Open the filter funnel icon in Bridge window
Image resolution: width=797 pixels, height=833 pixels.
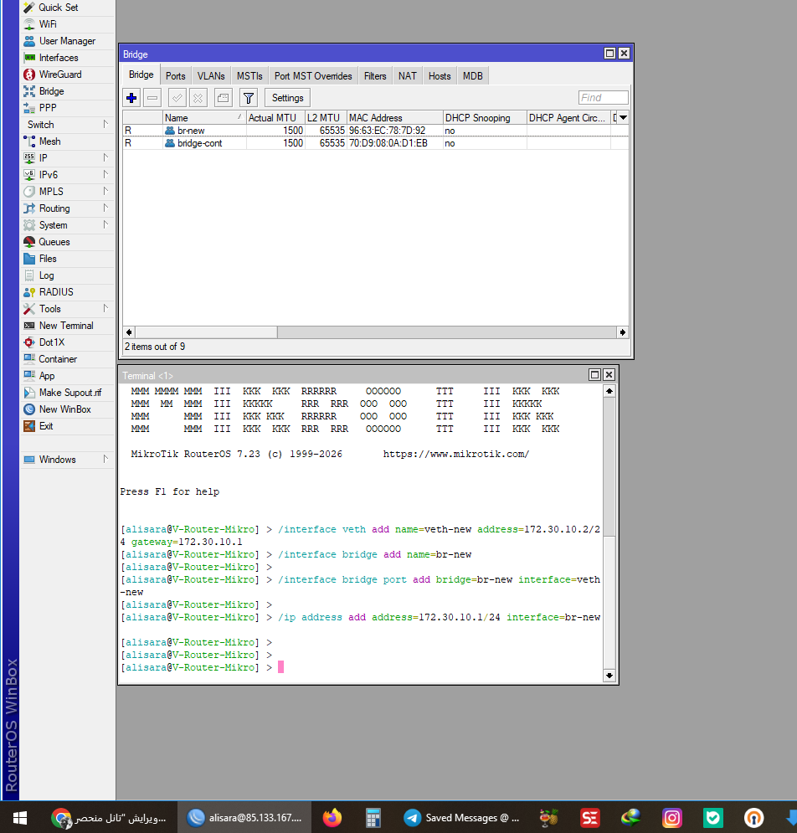248,98
